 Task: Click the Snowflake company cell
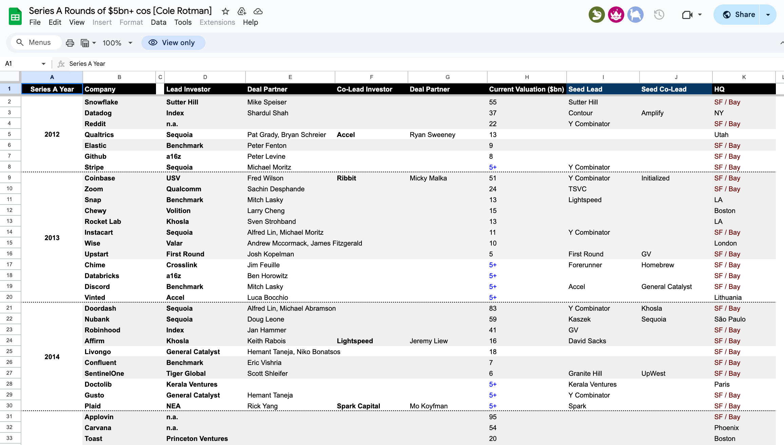tap(119, 102)
